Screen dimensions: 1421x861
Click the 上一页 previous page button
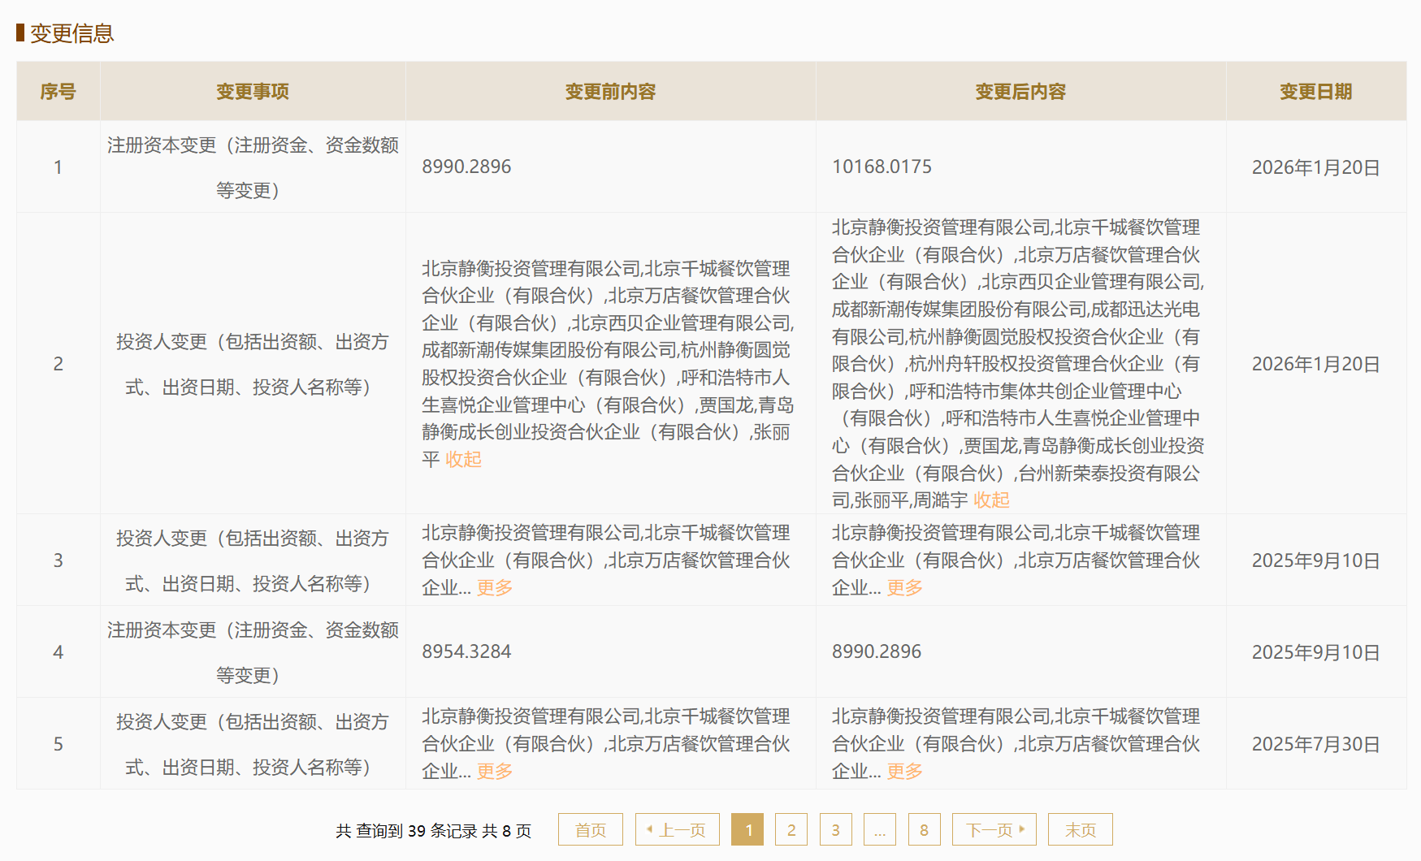pos(677,829)
